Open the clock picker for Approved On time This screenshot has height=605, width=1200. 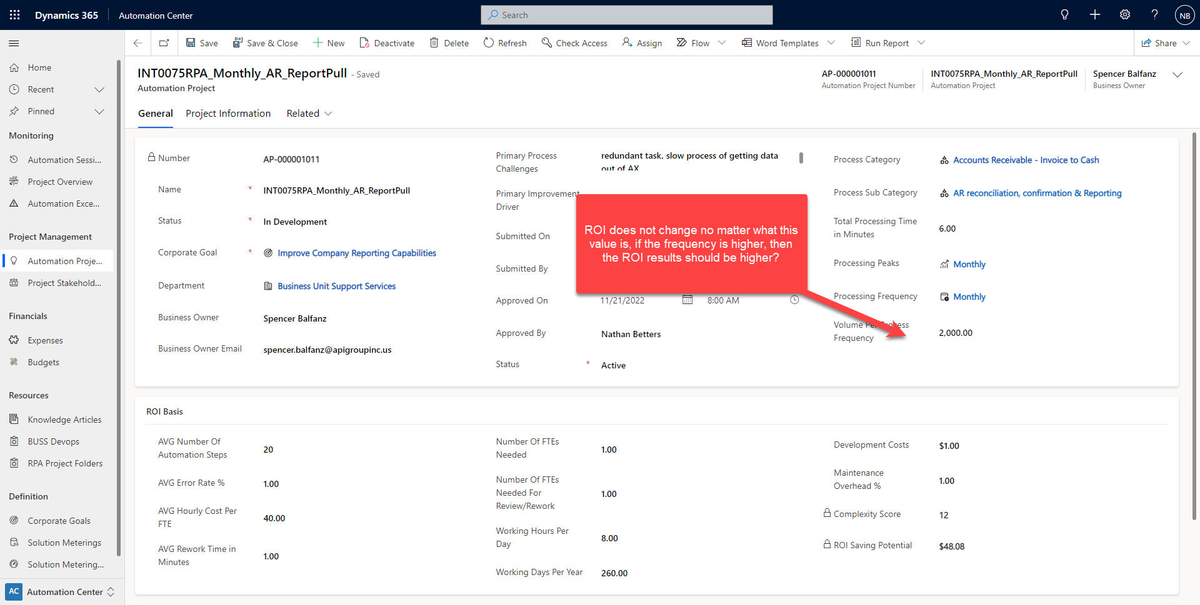(x=794, y=300)
